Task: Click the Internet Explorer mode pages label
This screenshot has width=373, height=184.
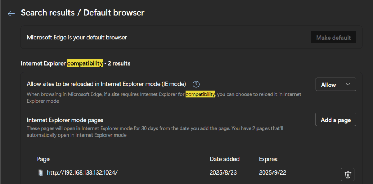Action: tap(65, 120)
